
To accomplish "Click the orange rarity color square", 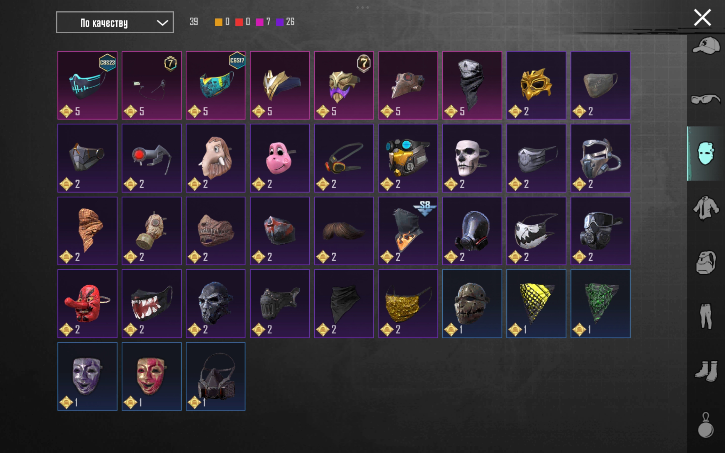I will [219, 22].
